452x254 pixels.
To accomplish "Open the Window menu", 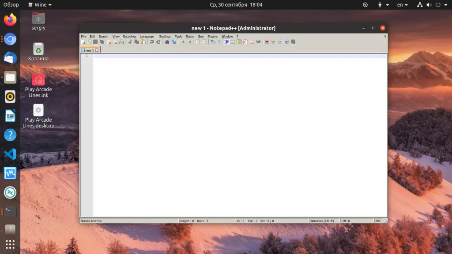I will point(227,37).
